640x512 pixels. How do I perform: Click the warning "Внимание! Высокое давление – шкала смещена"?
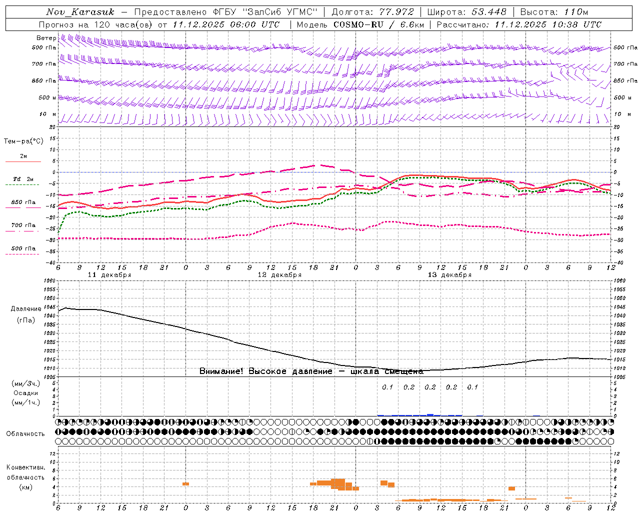(x=311, y=371)
